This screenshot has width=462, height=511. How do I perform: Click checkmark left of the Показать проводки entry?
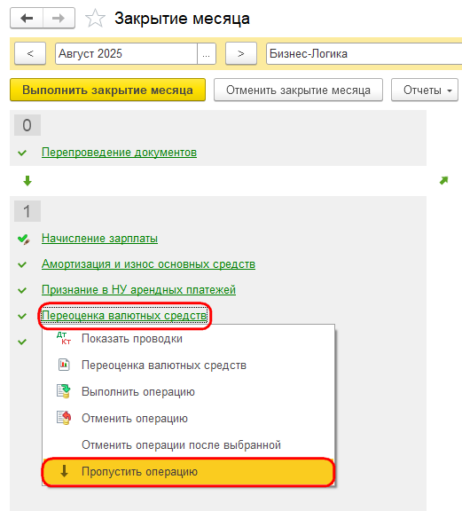[22, 342]
